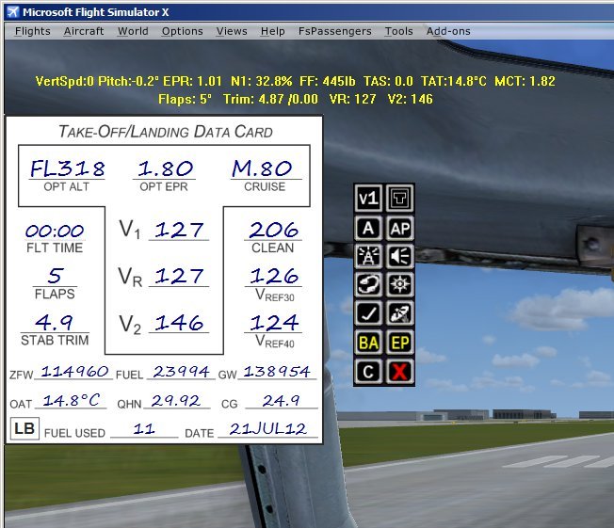Close icon panel with red X
This screenshot has height=528, width=614.
(400, 372)
